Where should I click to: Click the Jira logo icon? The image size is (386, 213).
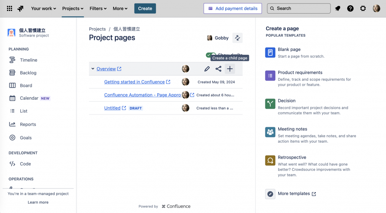(x=20, y=9)
